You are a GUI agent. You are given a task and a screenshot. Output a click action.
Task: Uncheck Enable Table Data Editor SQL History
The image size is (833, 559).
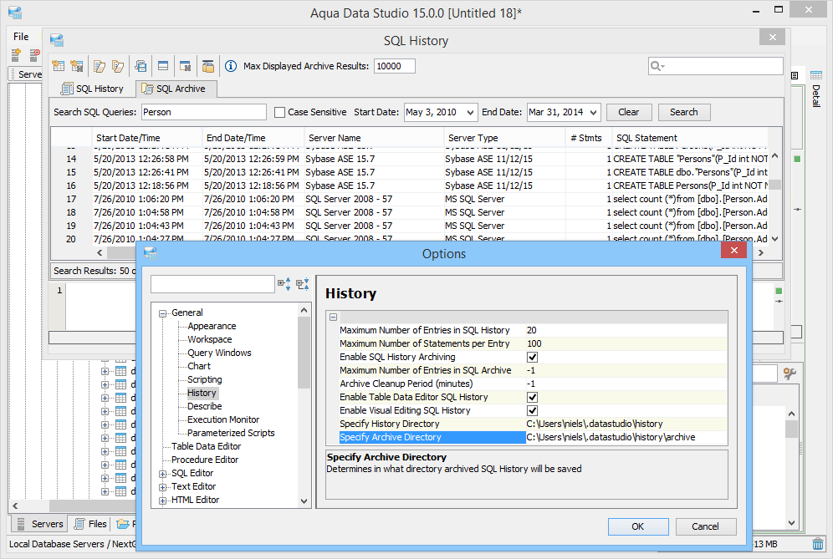coord(532,397)
